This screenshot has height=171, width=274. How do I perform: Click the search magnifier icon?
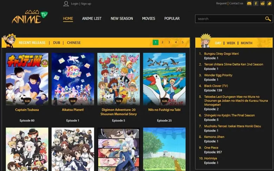268,19
